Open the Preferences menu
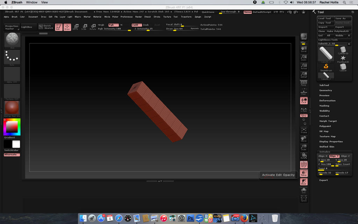Image resolution: width=358 pixels, height=224 pixels. 127,17
